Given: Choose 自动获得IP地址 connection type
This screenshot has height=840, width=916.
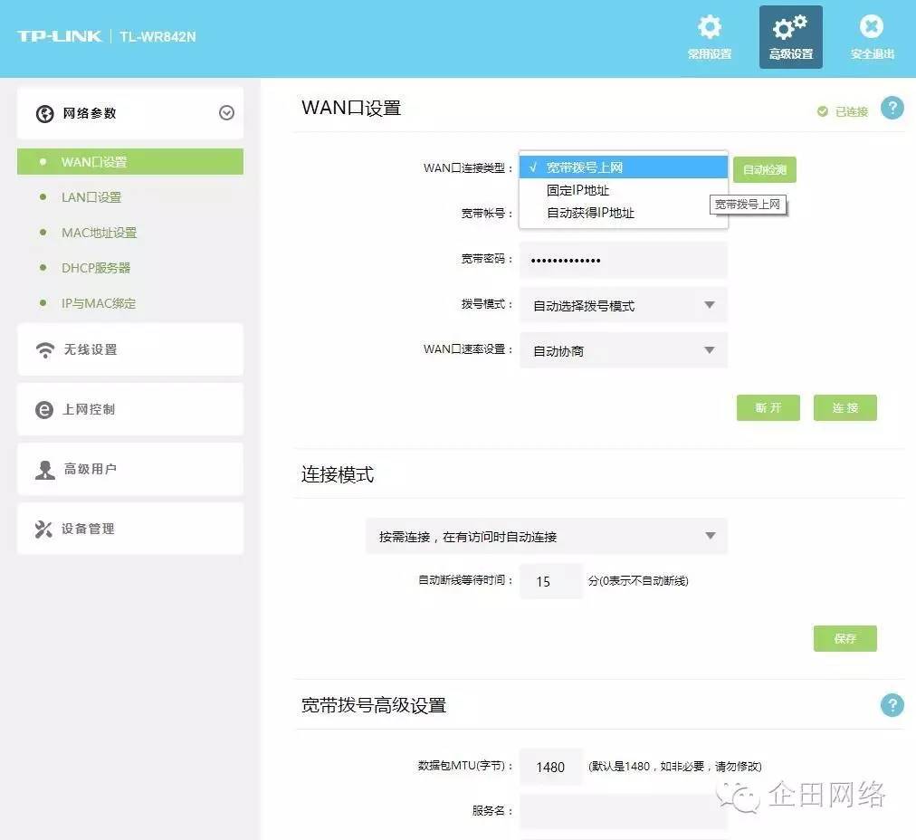Looking at the screenshot, I should tap(593, 213).
